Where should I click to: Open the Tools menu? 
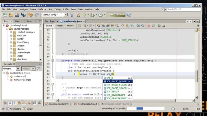81,9
